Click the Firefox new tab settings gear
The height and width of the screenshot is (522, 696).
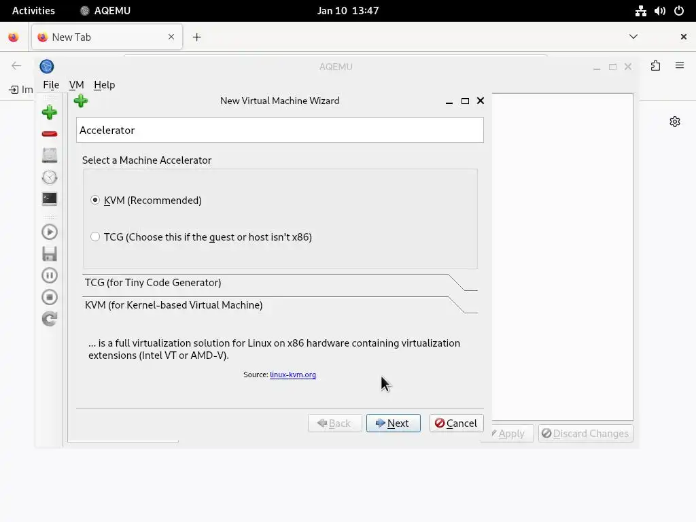tap(675, 122)
